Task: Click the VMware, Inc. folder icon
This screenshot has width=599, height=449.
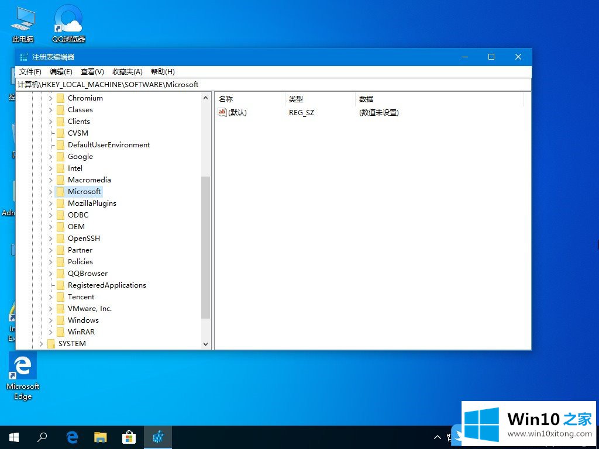Action: [x=60, y=309]
